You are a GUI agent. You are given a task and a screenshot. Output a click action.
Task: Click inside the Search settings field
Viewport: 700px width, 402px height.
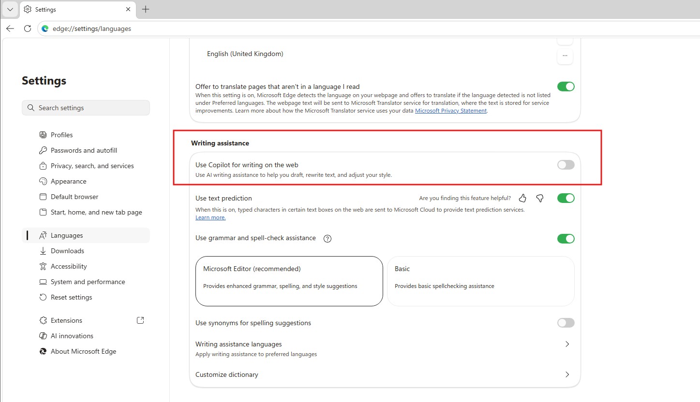86,107
